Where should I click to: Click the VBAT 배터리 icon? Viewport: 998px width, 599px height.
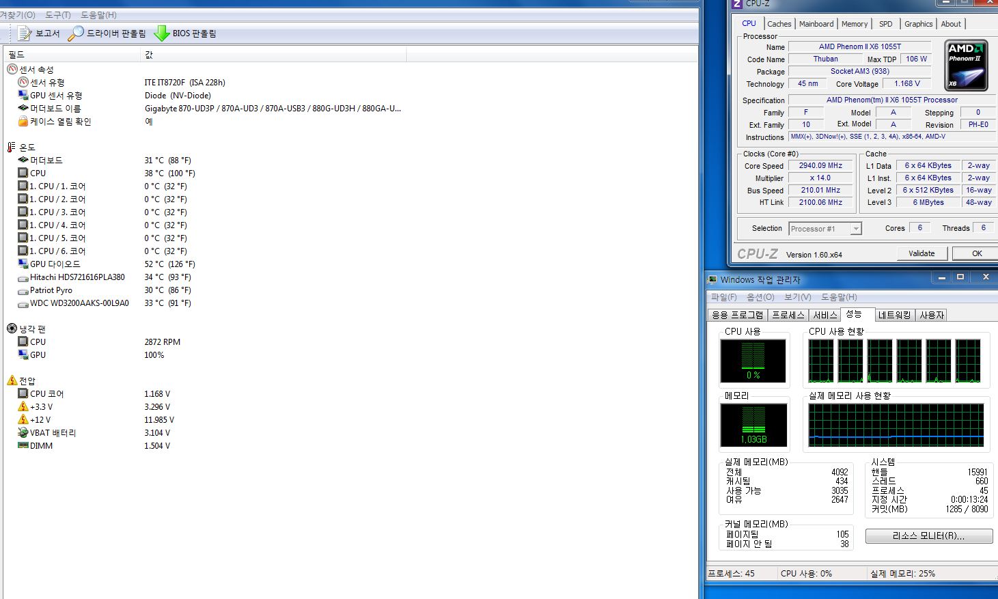tap(23, 433)
